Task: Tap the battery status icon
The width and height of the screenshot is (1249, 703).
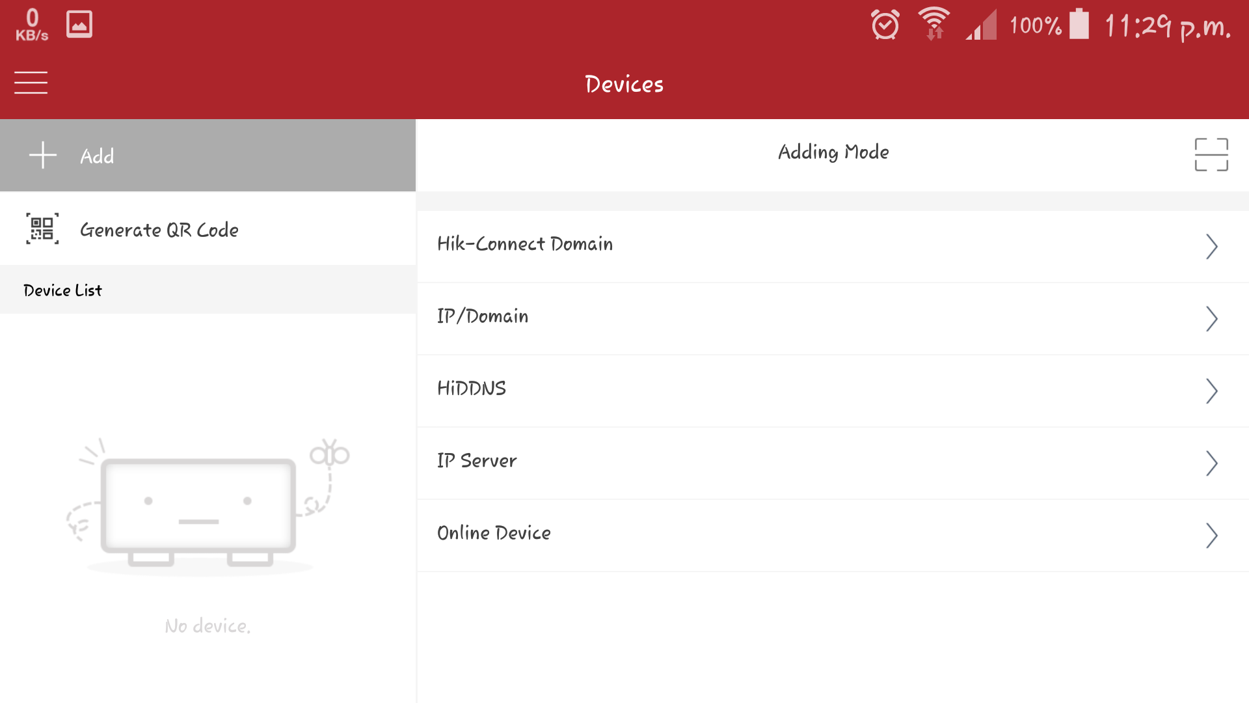Action: tap(1079, 25)
